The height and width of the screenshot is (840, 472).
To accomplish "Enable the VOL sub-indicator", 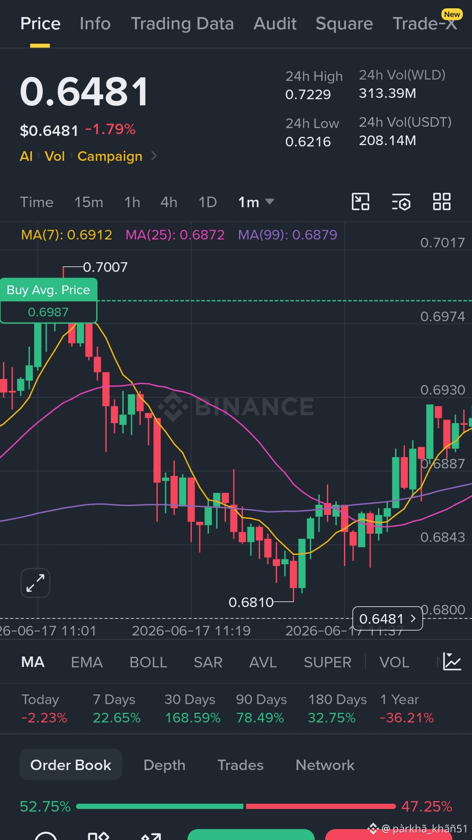I will coord(394,662).
